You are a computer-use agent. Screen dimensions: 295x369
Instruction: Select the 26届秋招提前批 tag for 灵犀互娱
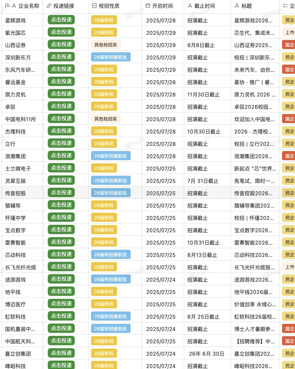point(111,181)
